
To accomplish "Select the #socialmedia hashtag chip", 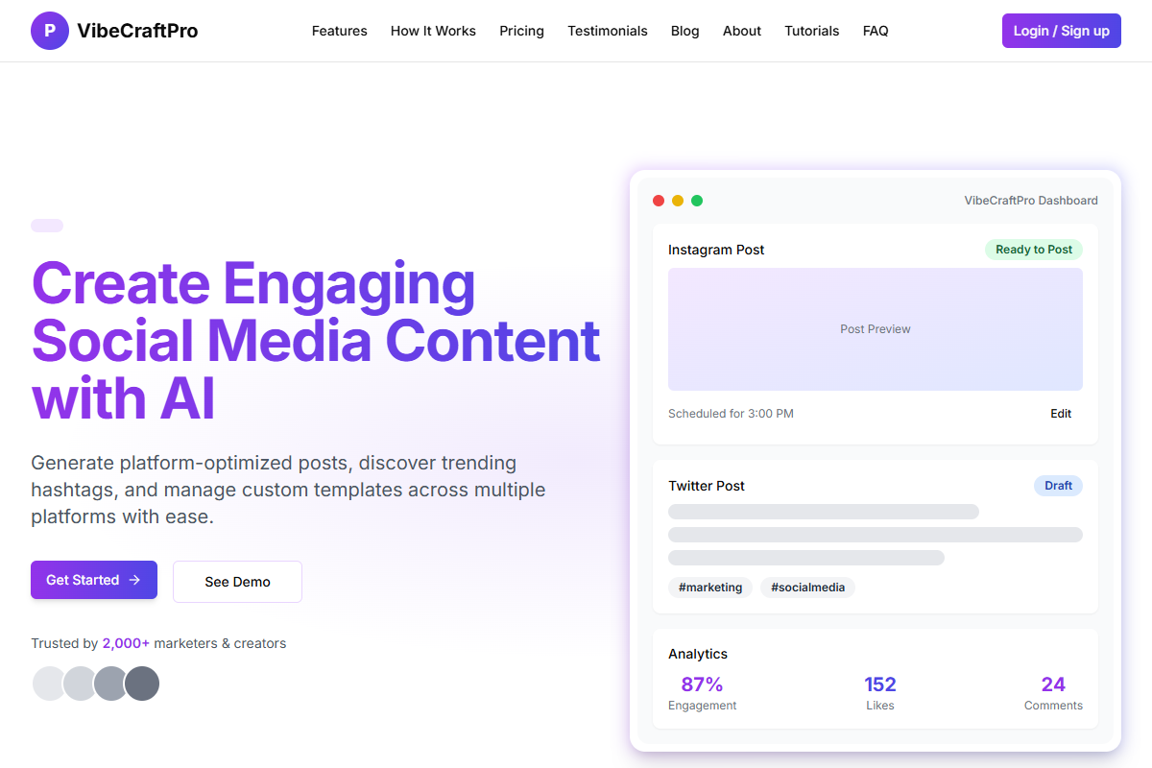I will pos(807,588).
